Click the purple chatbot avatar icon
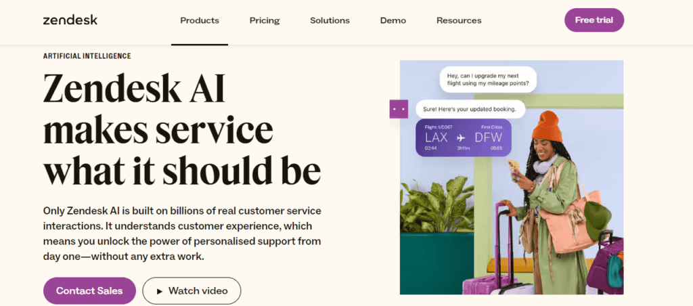The height and width of the screenshot is (306, 693). point(399,109)
